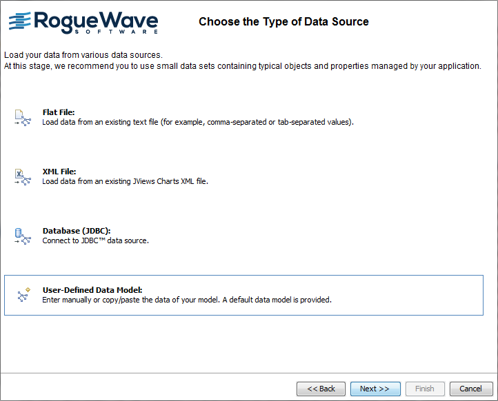The height and width of the screenshot is (401, 498).
Task: Cancel the data source wizard
Action: [471, 389]
